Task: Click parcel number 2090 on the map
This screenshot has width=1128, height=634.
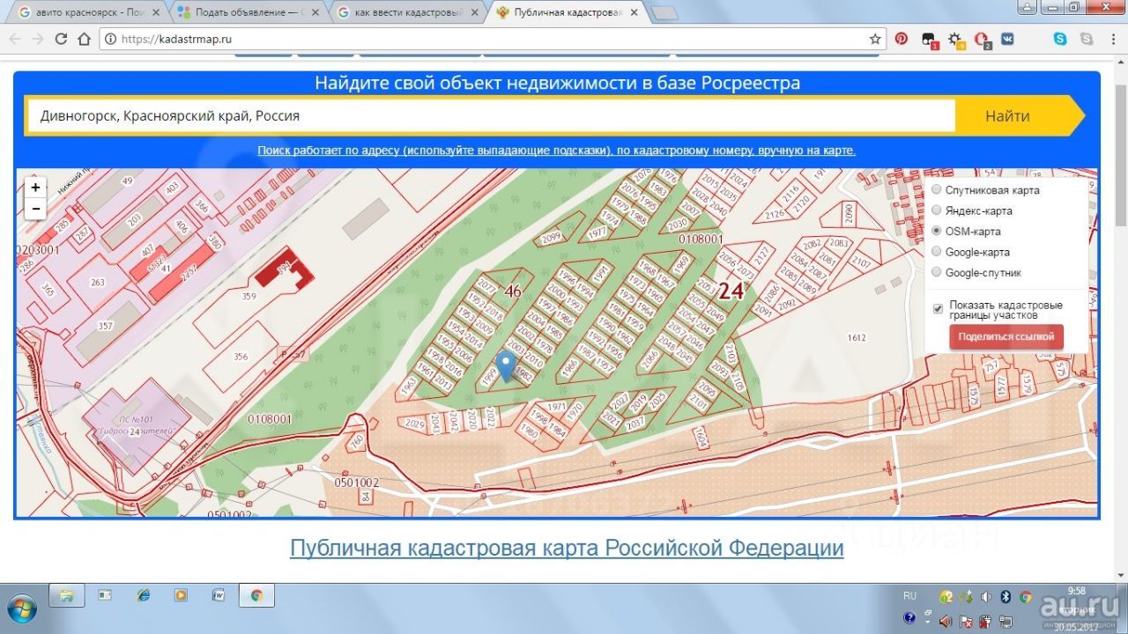Action: point(850,213)
